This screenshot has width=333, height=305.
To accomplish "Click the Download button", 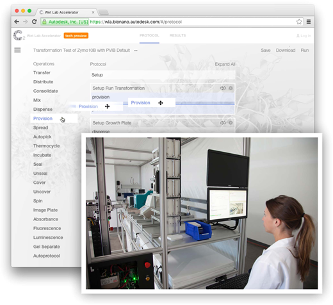I will [x=286, y=50].
